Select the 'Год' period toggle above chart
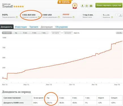 (x=16, y=33)
